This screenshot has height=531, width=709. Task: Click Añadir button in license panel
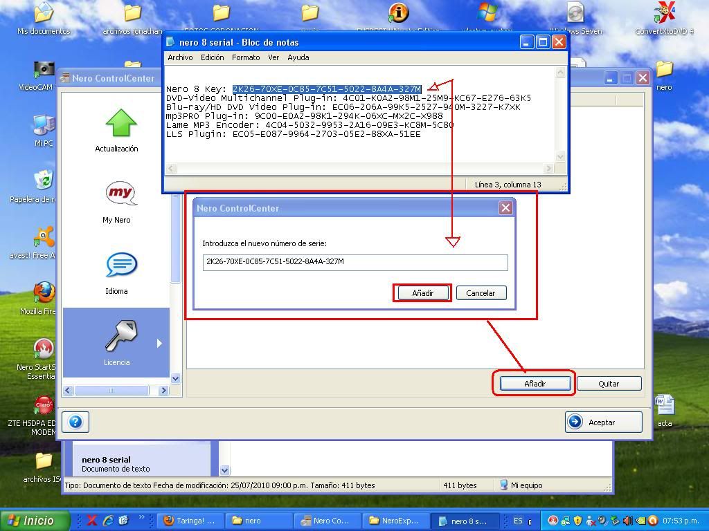pyautogui.click(x=535, y=384)
